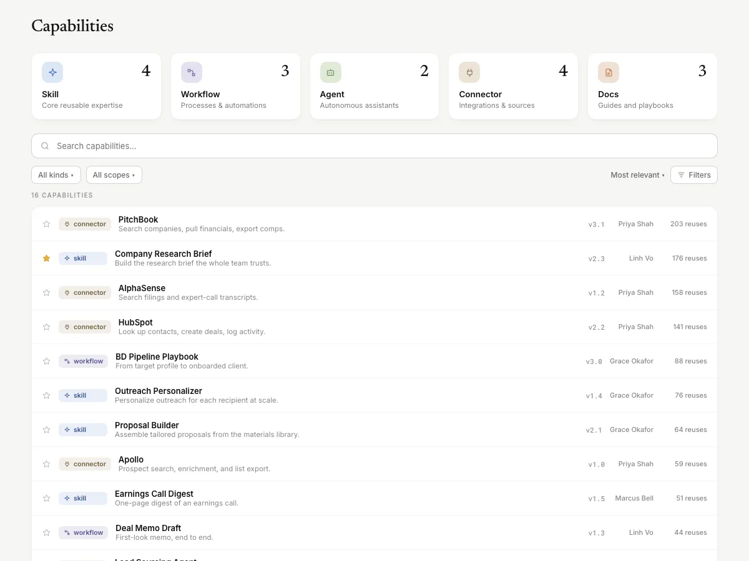Click the workflow tag on Deal Memo Draft

(83, 532)
